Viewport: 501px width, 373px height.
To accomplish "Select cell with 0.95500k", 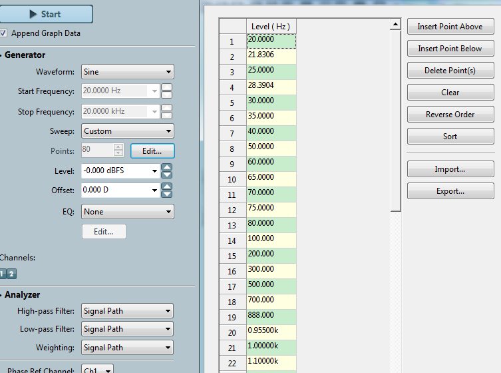I will (271, 332).
